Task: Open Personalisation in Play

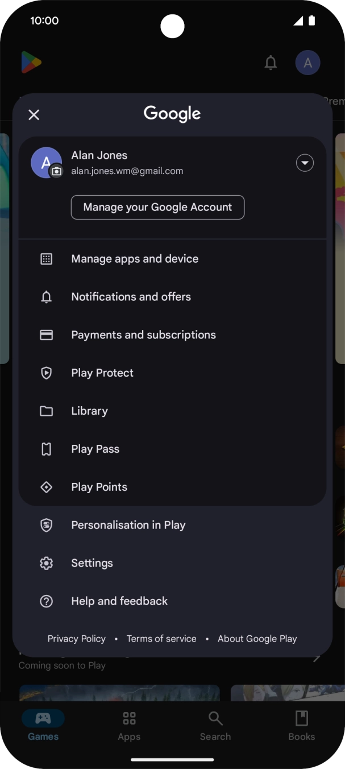Action: (x=128, y=524)
